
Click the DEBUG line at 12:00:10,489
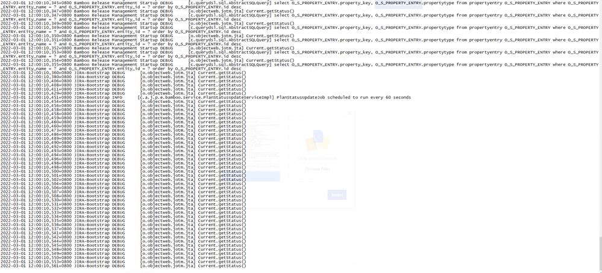(123, 139)
